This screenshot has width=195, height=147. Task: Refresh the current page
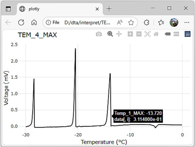(x=21, y=23)
